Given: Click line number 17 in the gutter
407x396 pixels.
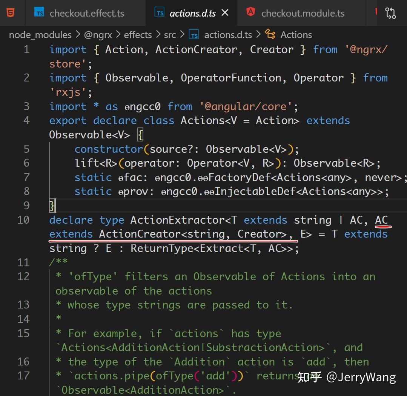Looking at the screenshot, I should (x=24, y=376).
